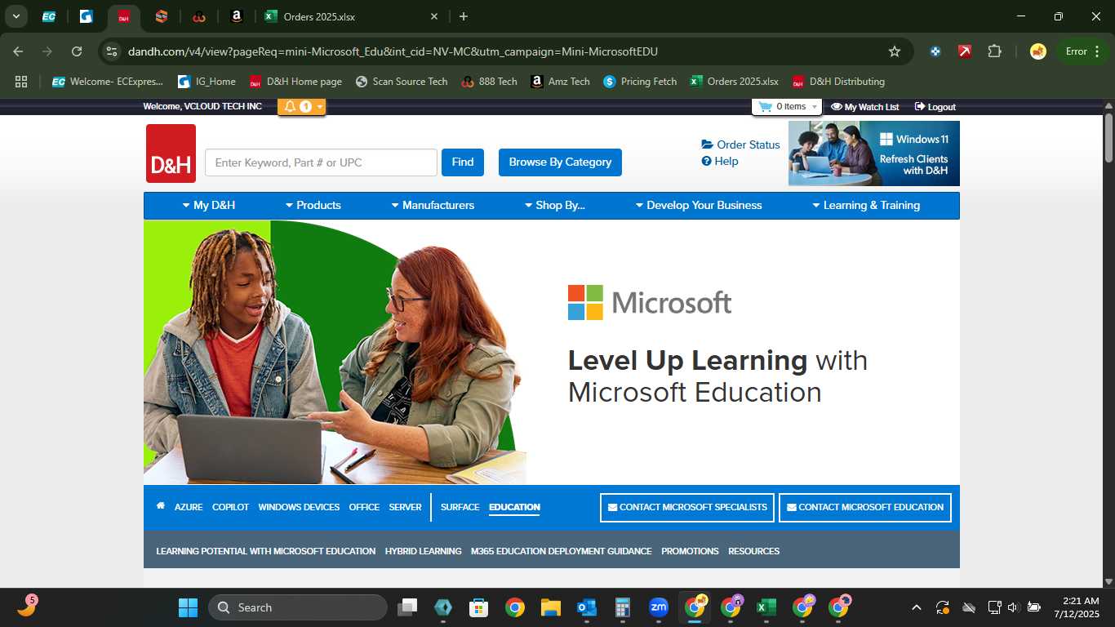Expand the Products menu
The height and width of the screenshot is (627, 1115).
point(313,206)
